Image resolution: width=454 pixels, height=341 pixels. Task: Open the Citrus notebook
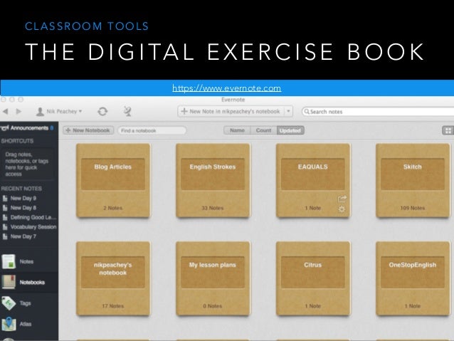click(x=312, y=278)
